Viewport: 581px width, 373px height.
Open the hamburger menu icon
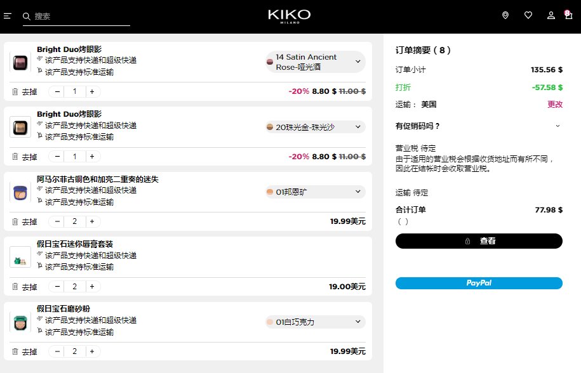(8, 16)
